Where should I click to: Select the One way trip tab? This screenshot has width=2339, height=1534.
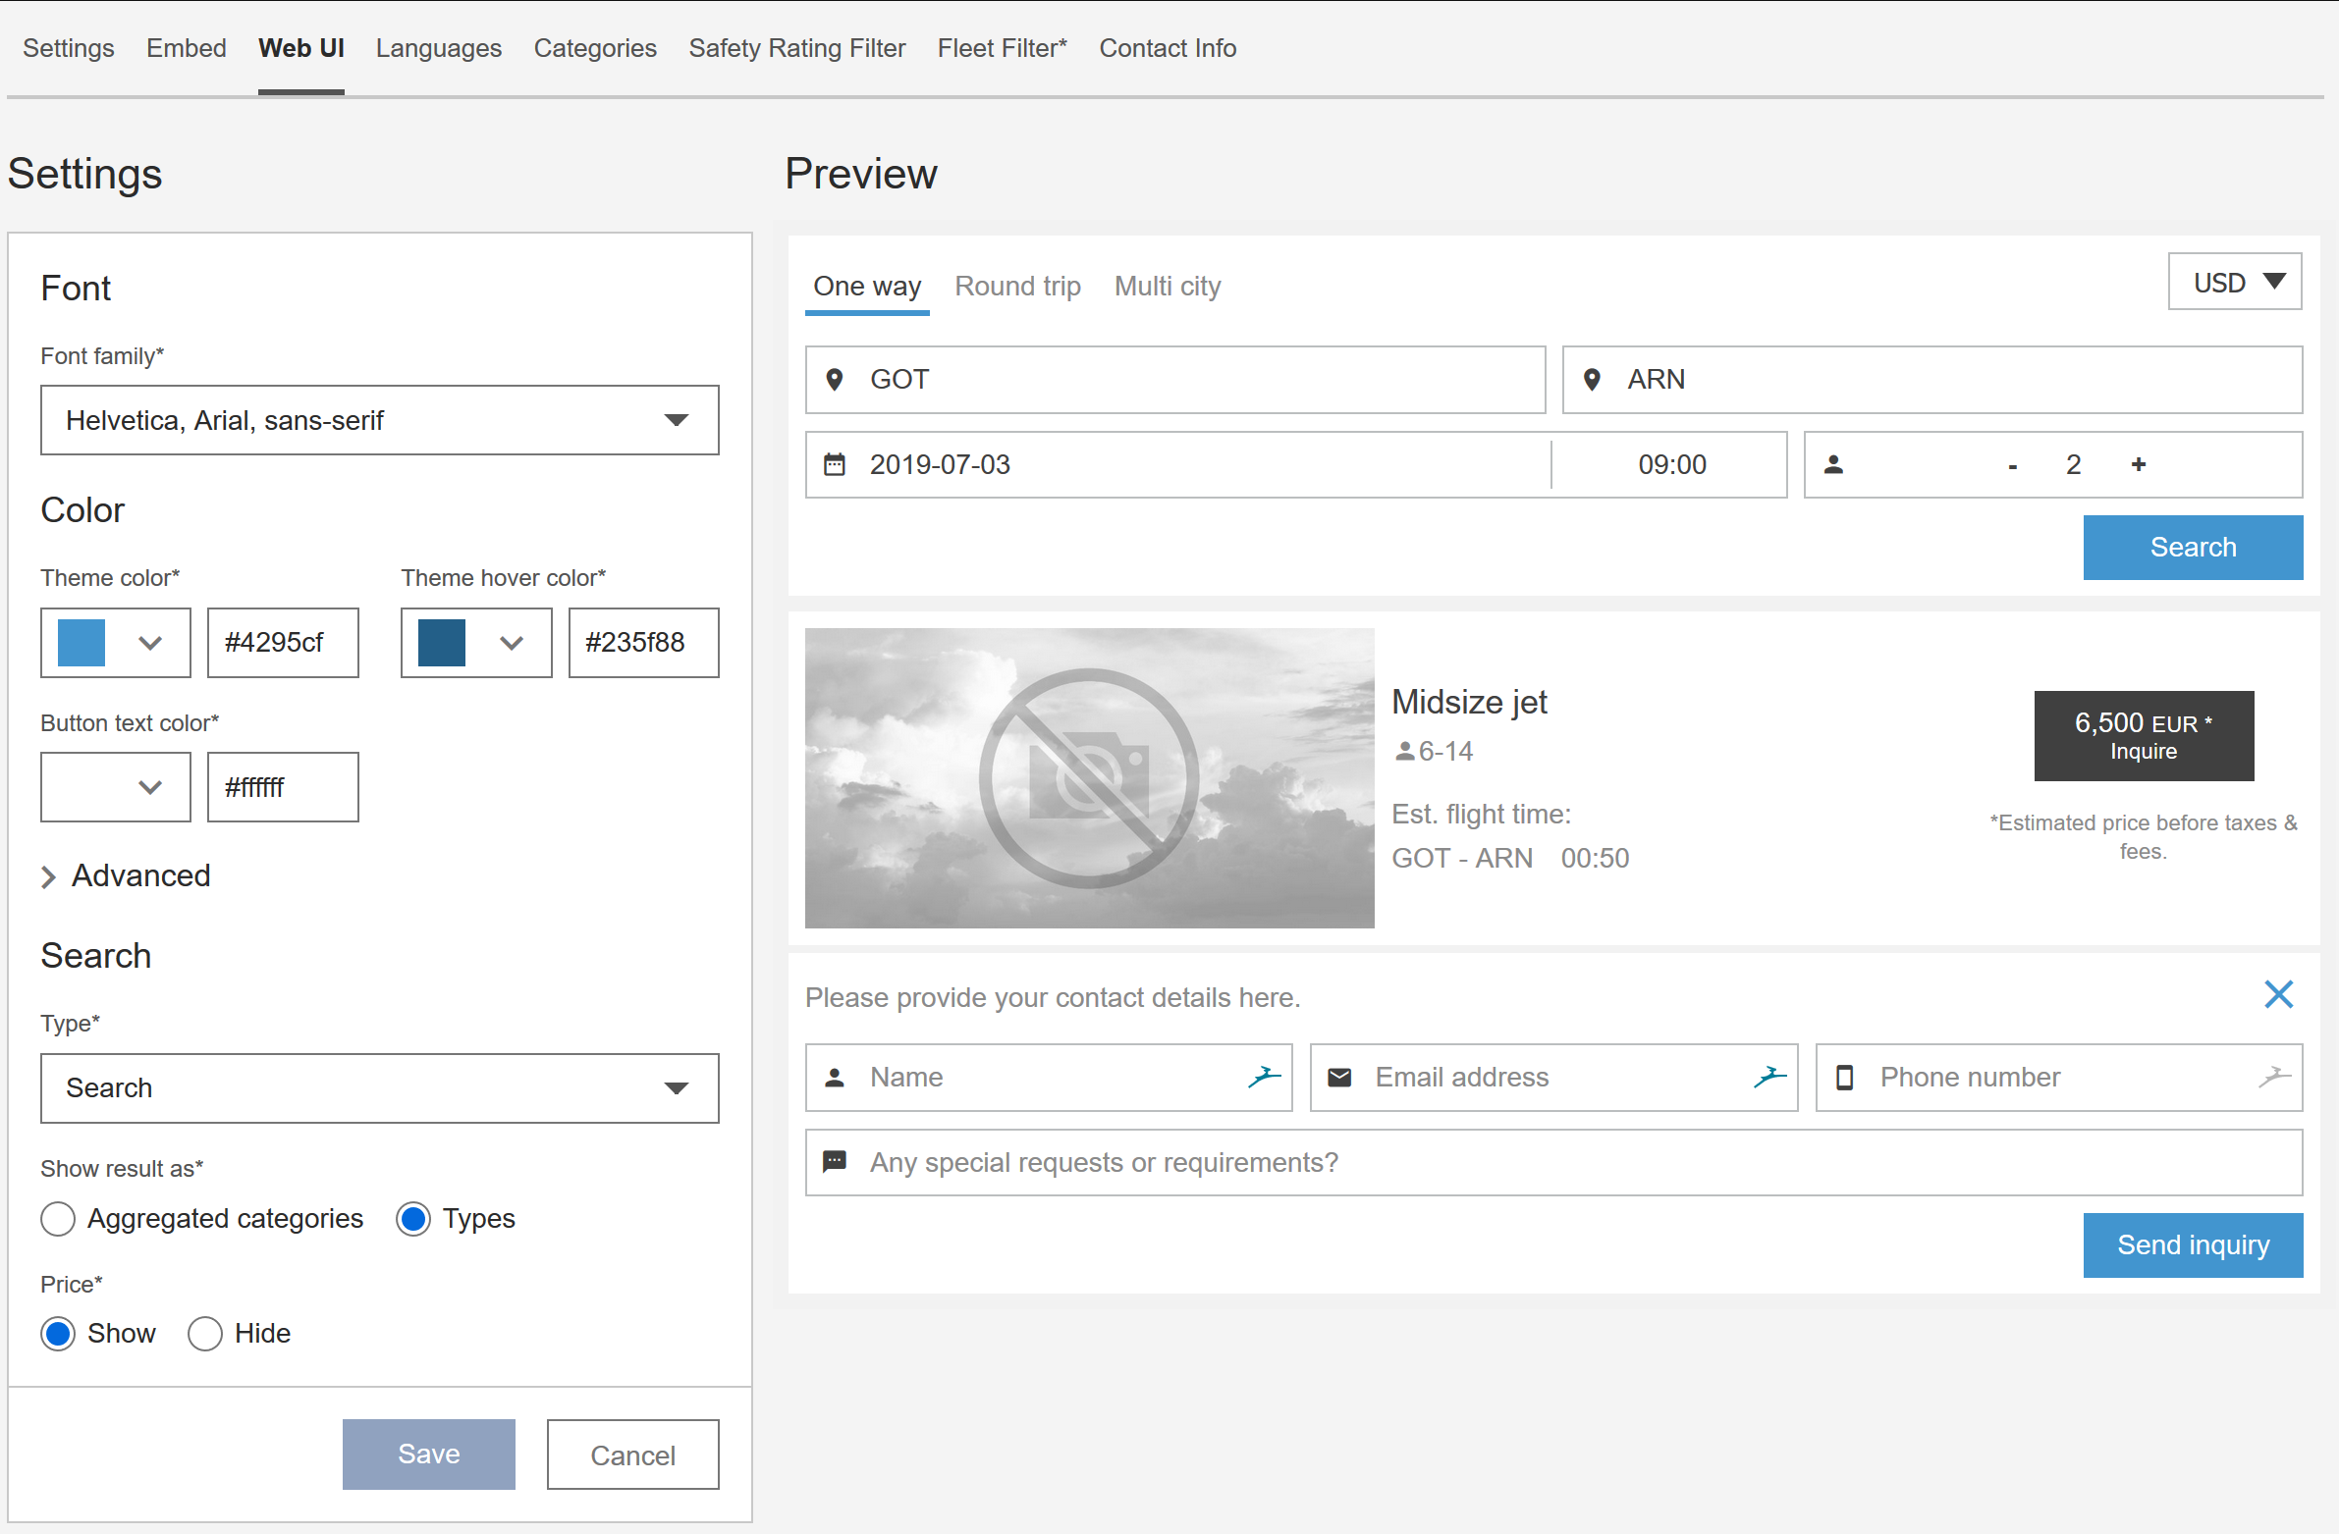tap(867, 287)
